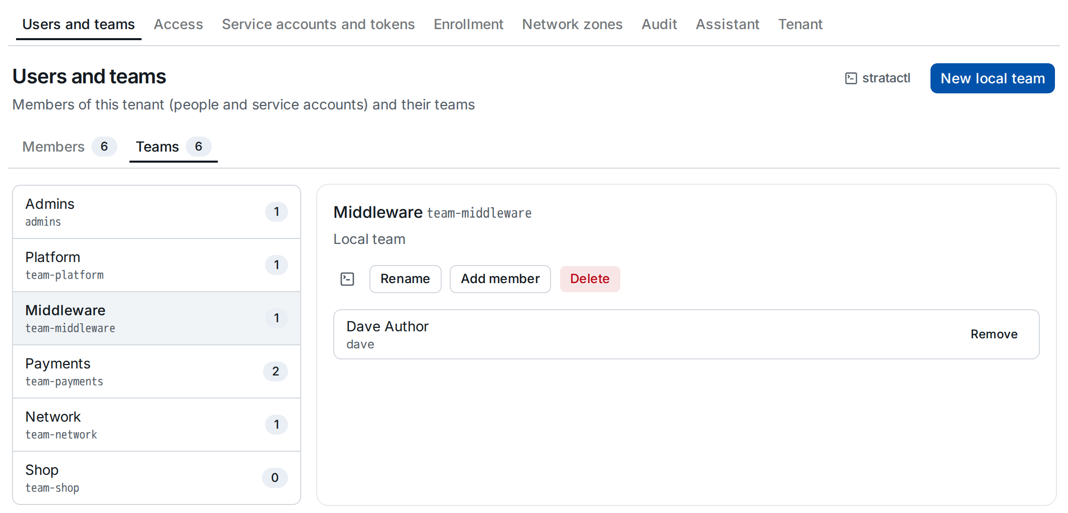Select the Members sub-tab
The image size is (1068, 513).
coord(69,147)
